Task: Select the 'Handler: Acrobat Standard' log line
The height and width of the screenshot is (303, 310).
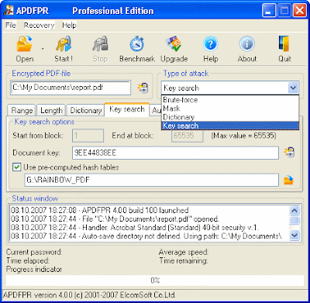Action: coord(135,228)
